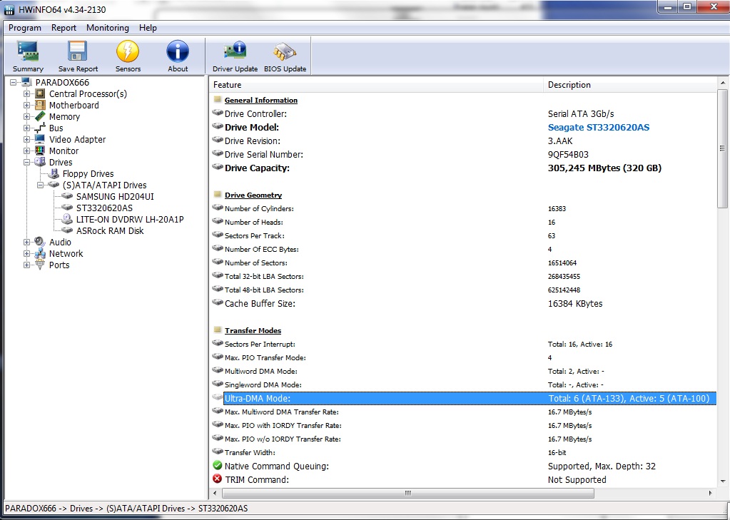Select the Ultra-DMA Mode row

463,398
